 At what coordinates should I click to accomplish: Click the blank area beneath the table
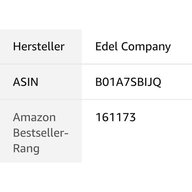point(96,178)
